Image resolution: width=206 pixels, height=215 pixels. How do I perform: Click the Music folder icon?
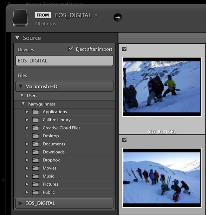[x=35, y=176]
